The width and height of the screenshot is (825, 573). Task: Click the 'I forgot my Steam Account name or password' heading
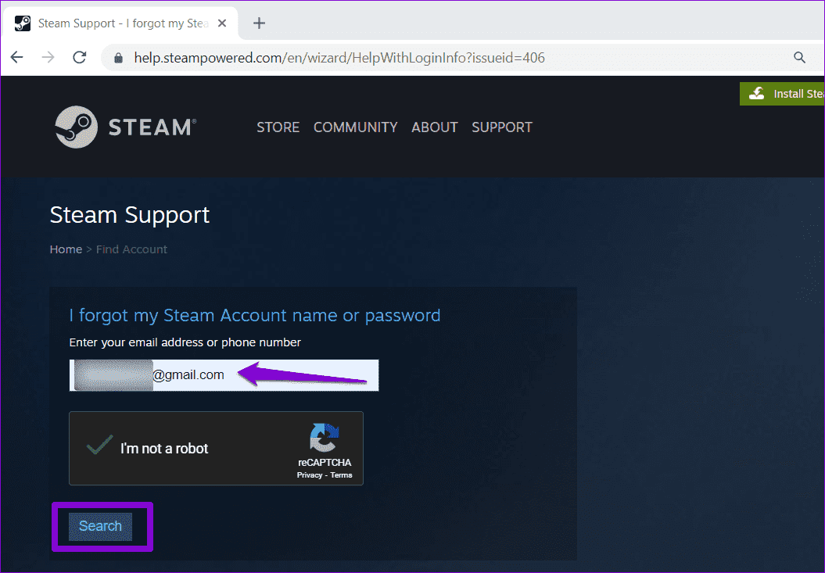pos(255,315)
